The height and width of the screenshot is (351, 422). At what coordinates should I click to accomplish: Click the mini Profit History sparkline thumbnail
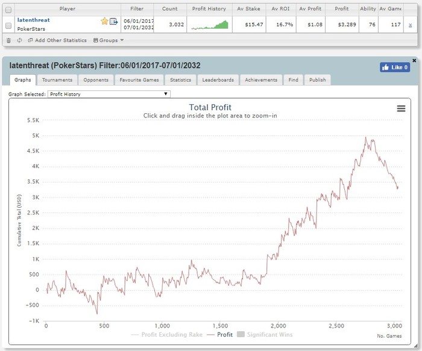(x=210, y=25)
